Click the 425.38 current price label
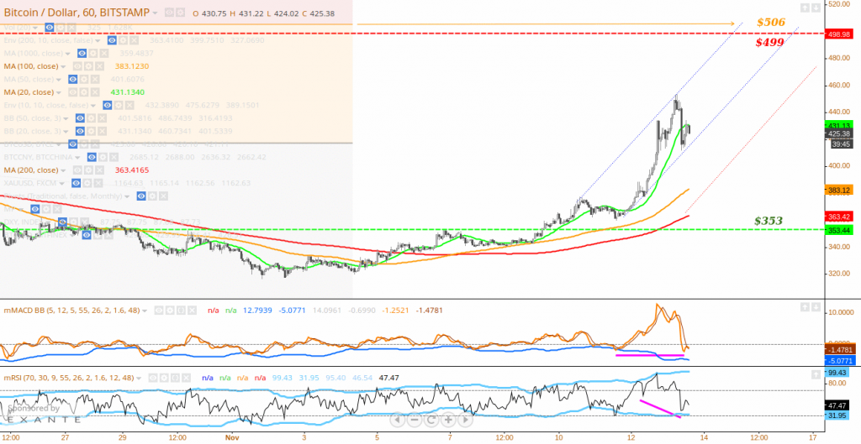The width and height of the screenshot is (861, 444). 838,133
